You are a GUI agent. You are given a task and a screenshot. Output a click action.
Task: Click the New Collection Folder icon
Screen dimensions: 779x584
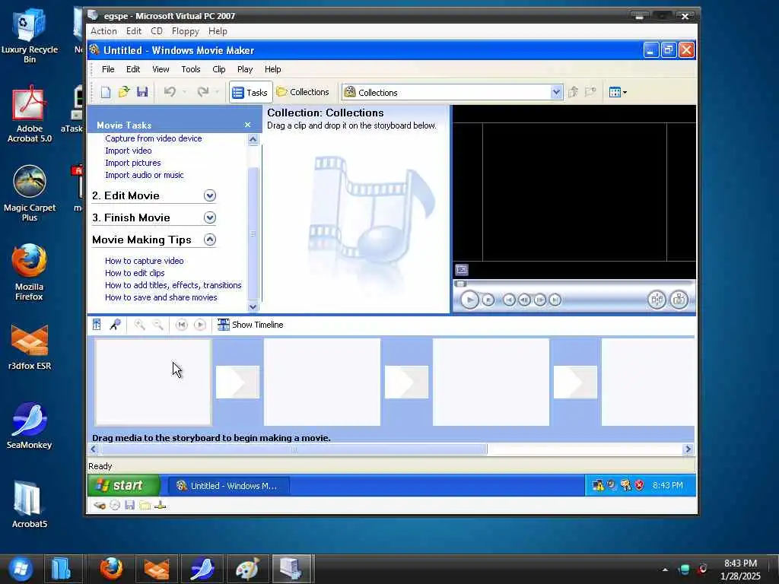point(590,92)
